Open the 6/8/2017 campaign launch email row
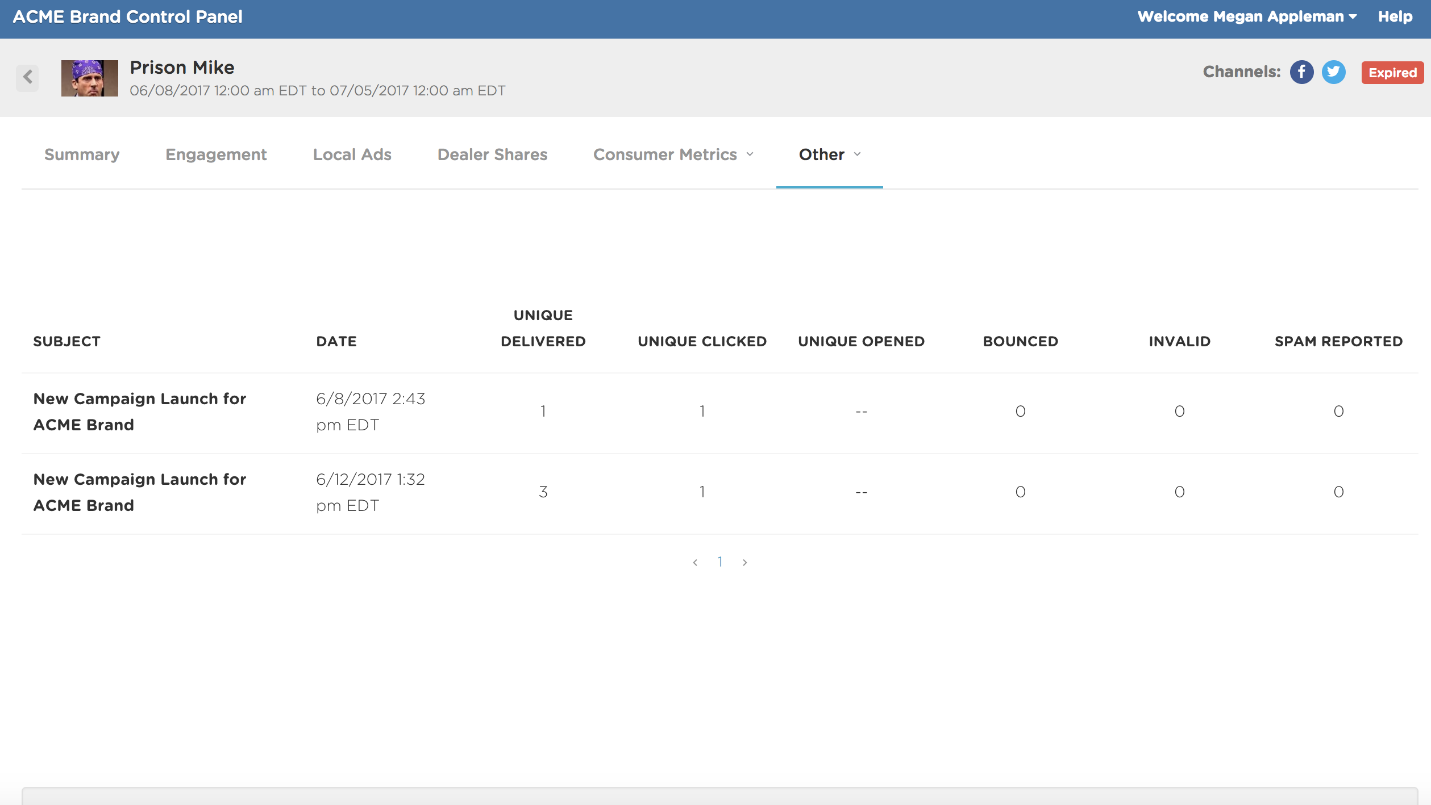This screenshot has height=805, width=1431. pos(140,412)
